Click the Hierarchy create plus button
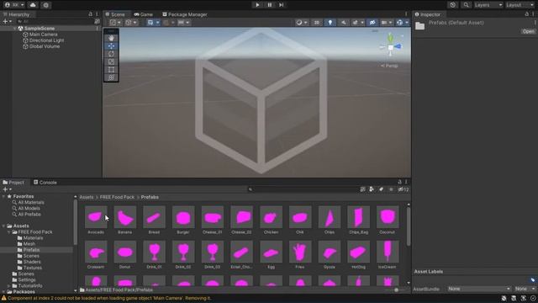 7,21
